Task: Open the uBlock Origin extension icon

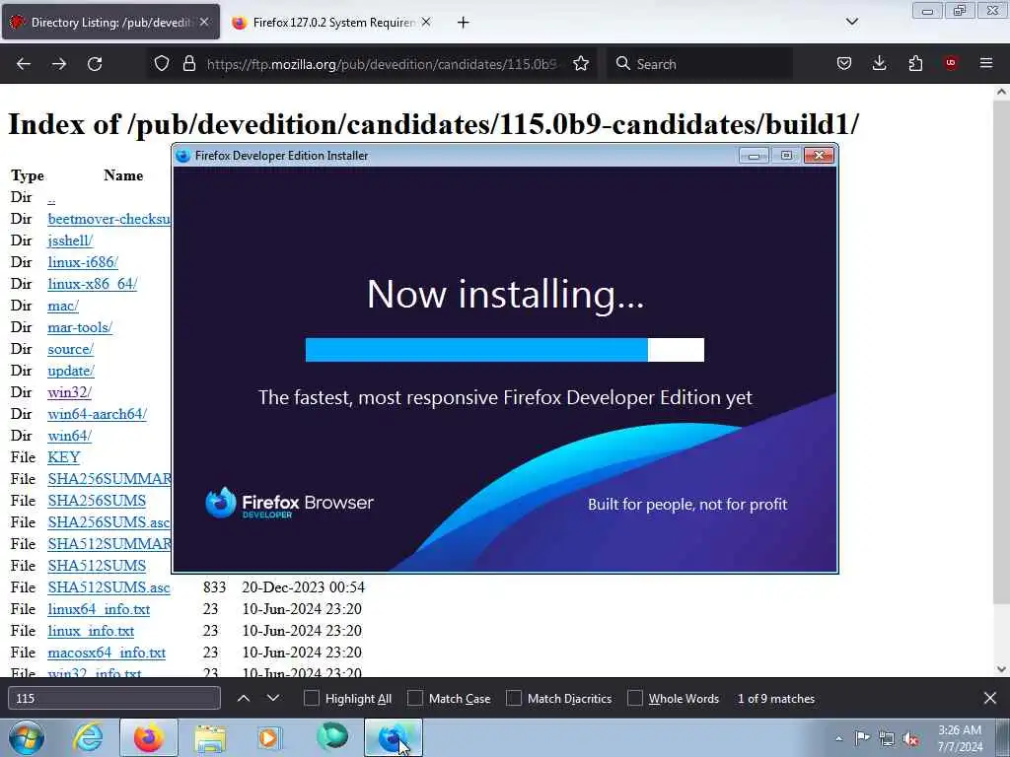Action: (x=951, y=63)
